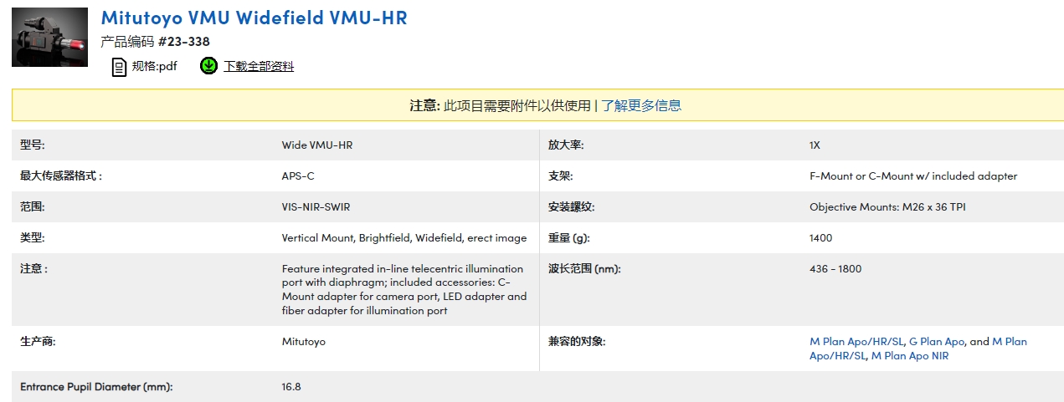
Task: Select product code #23-338 text
Action: 183,42
